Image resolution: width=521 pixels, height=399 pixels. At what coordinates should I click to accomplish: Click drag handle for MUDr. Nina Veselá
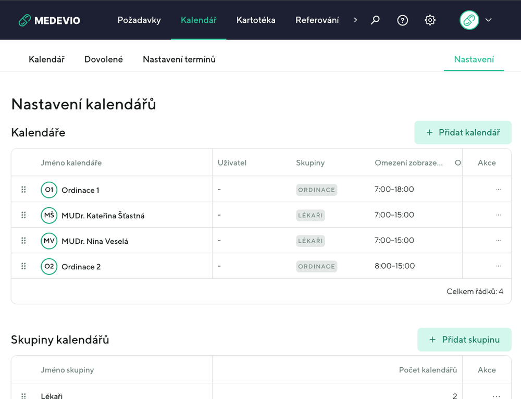(x=23, y=241)
